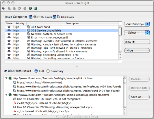The image size is (154, 119).
Task: Click HTML icon beside Line 95 Character 18
Action: pos(14,99)
